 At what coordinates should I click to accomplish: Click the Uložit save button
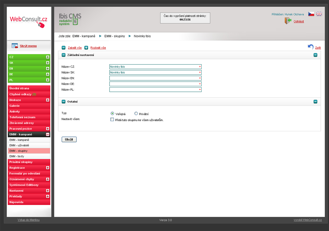click(69, 140)
